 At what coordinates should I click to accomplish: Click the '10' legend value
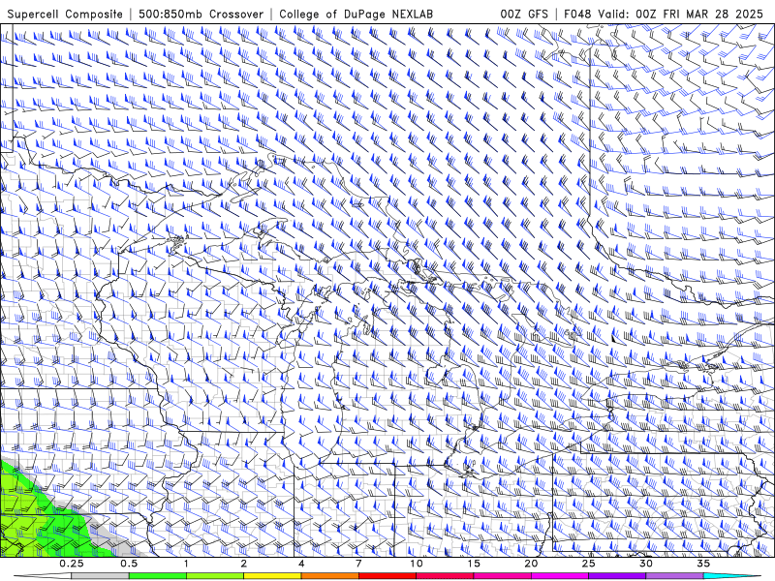click(x=417, y=564)
